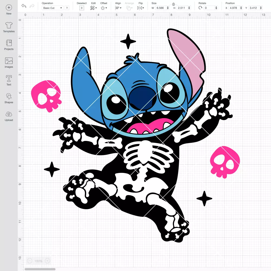Select the right pink skull on canvas
Viewport: 271px width, 271px height.
(225, 162)
